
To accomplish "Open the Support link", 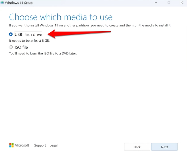I will pos(40,145).
